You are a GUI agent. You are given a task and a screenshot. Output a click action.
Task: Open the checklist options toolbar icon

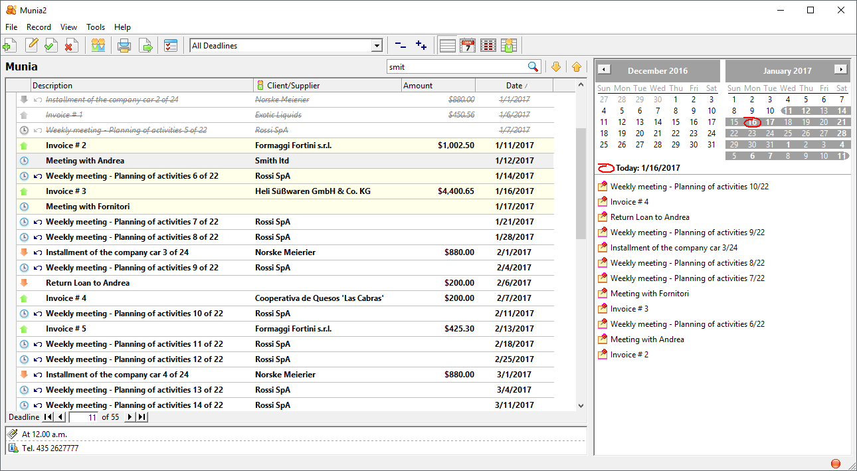[x=171, y=45]
